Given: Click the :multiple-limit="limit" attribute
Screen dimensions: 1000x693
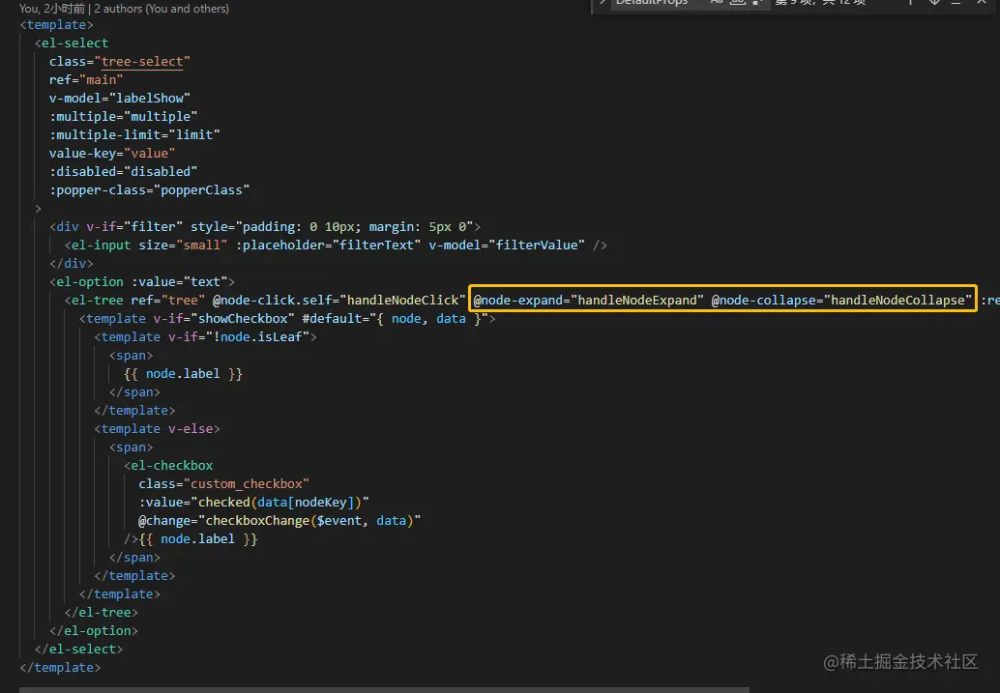Looking at the screenshot, I should pos(134,135).
